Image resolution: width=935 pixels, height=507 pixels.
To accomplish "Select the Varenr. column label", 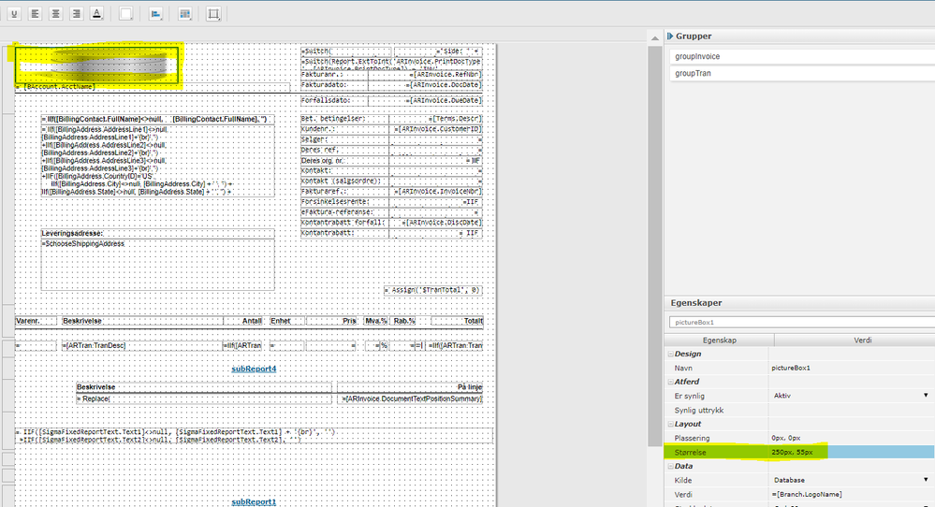I will [x=36, y=321].
